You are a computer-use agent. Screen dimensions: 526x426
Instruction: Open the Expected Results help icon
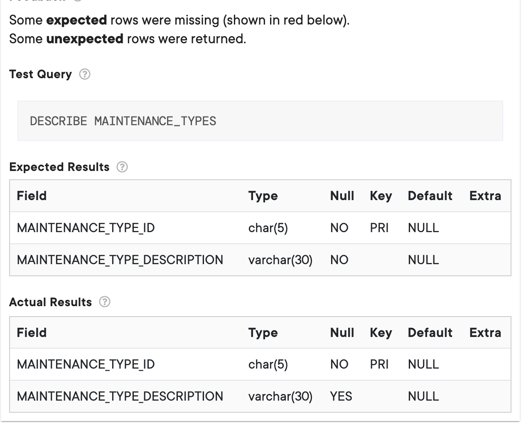click(x=122, y=167)
